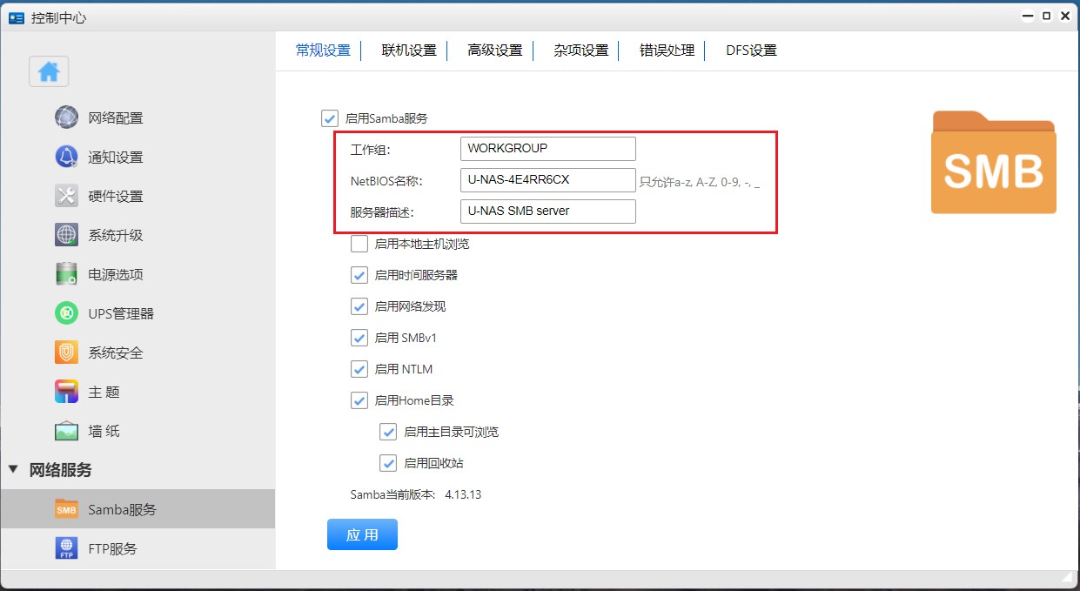This screenshot has width=1080, height=591.
Task: Switch to 联机设置 tab
Action: (409, 50)
